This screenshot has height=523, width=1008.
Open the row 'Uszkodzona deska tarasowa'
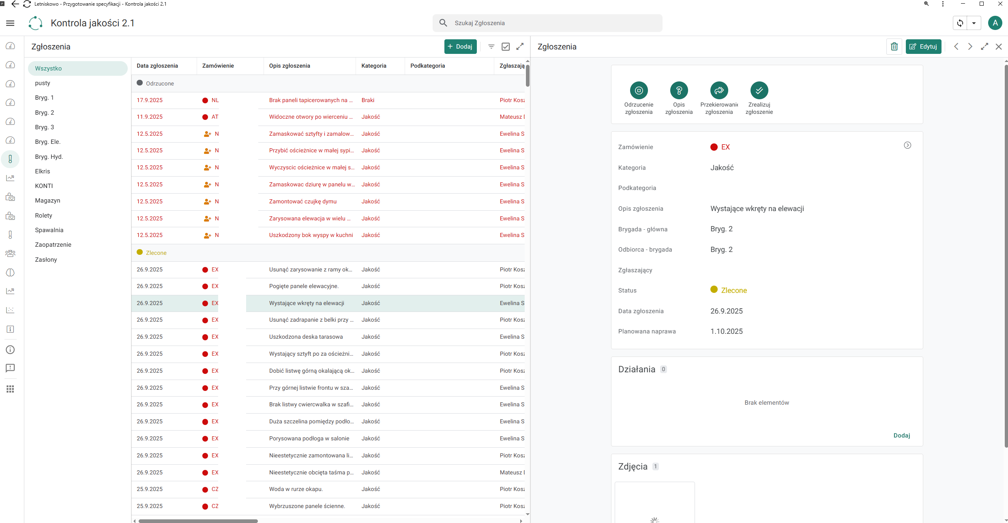(328, 337)
